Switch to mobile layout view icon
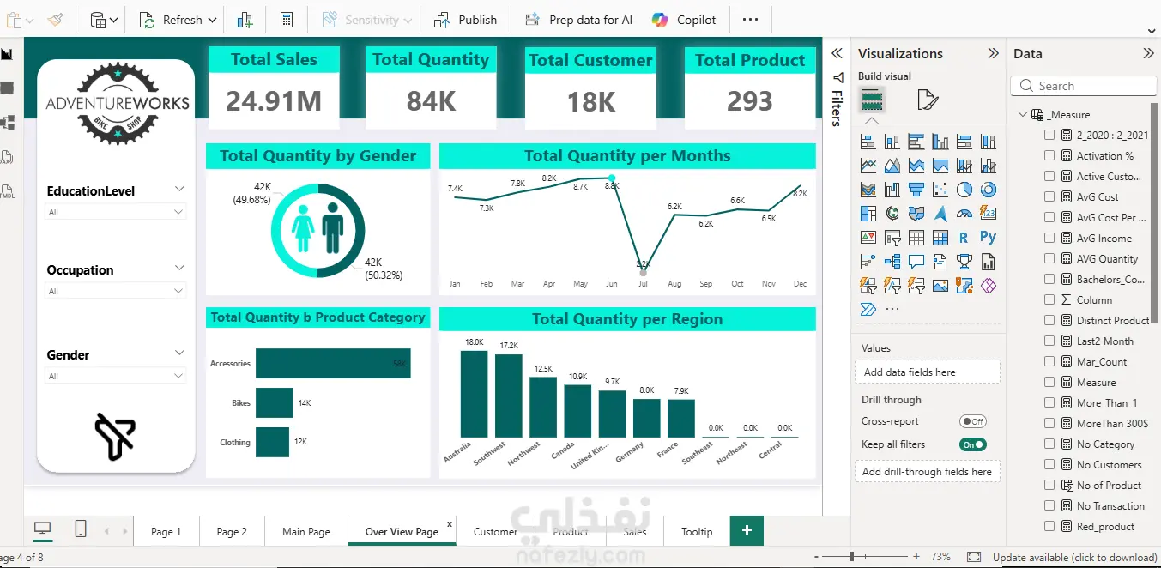The height and width of the screenshot is (568, 1161). pos(80,530)
